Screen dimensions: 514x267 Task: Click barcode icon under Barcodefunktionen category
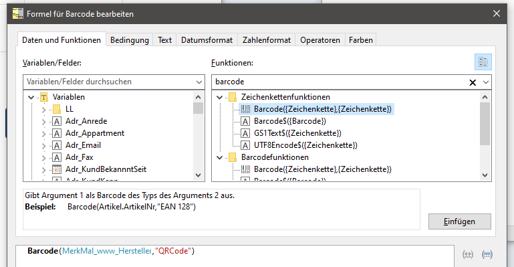pyautogui.click(x=245, y=169)
